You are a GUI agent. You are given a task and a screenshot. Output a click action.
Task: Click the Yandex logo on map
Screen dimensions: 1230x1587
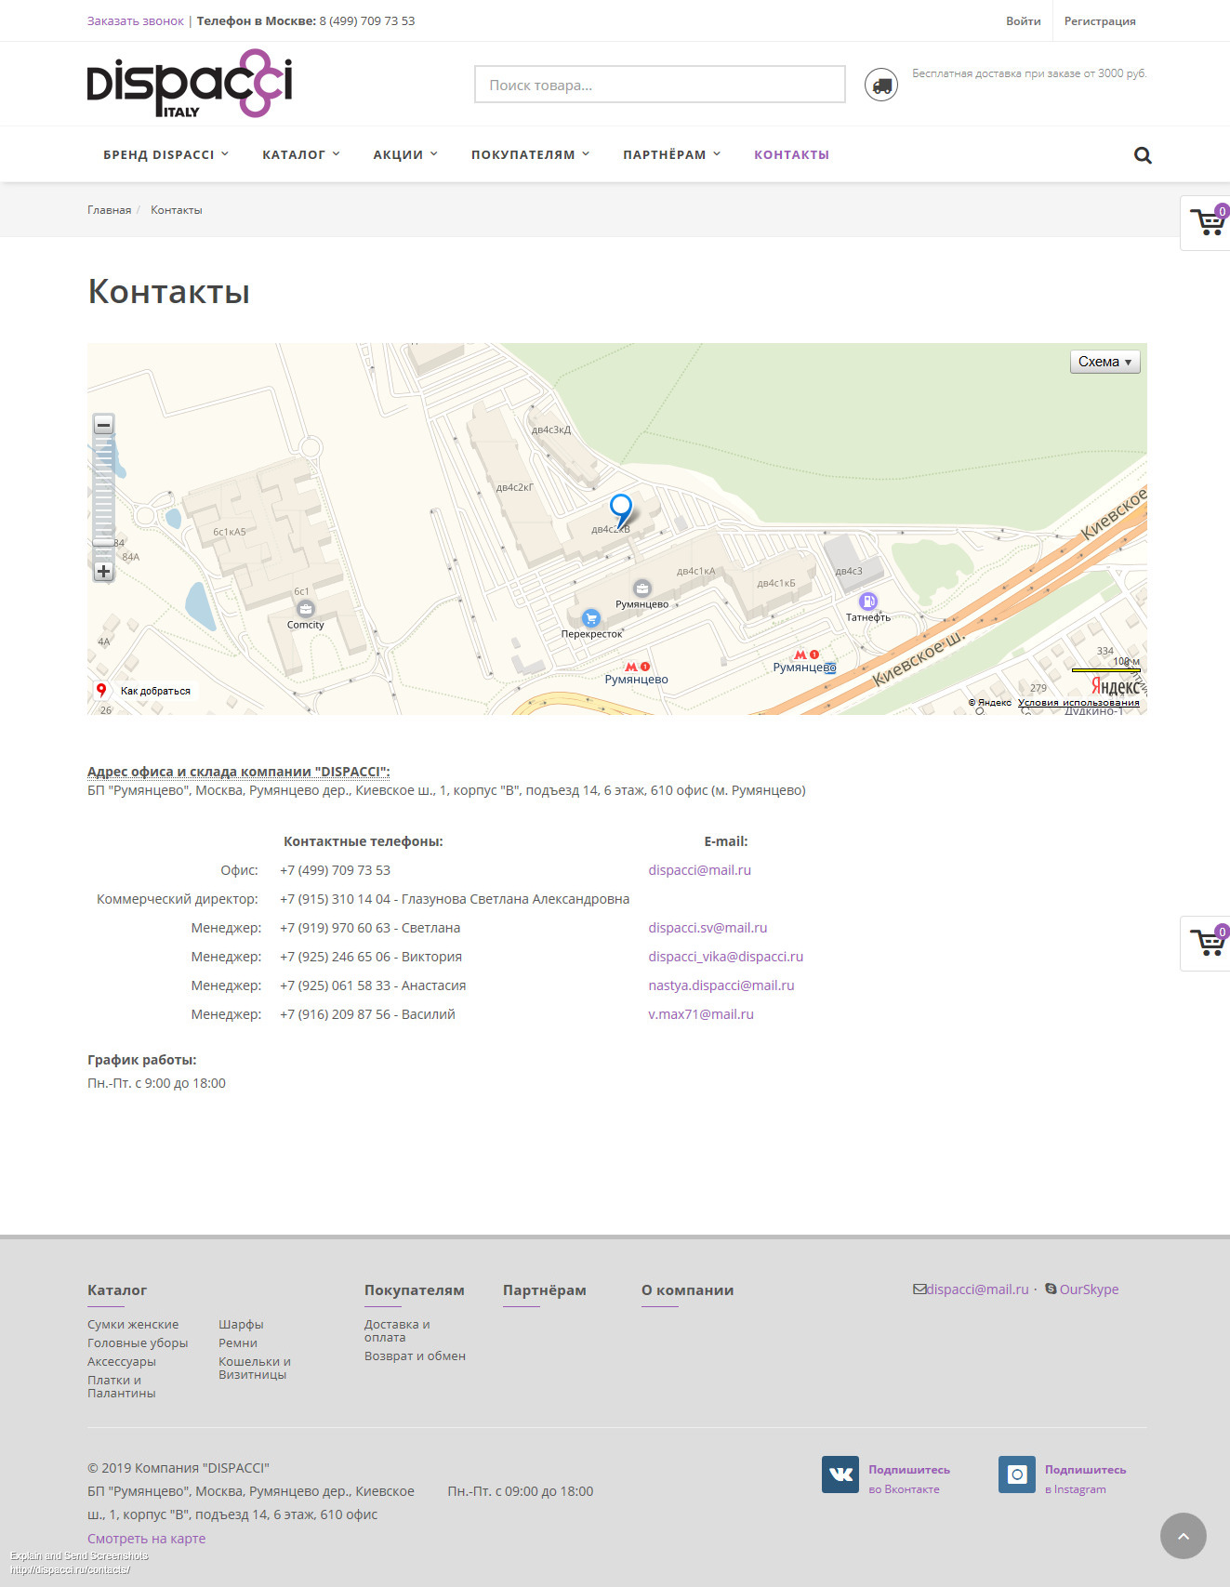pos(1115,686)
